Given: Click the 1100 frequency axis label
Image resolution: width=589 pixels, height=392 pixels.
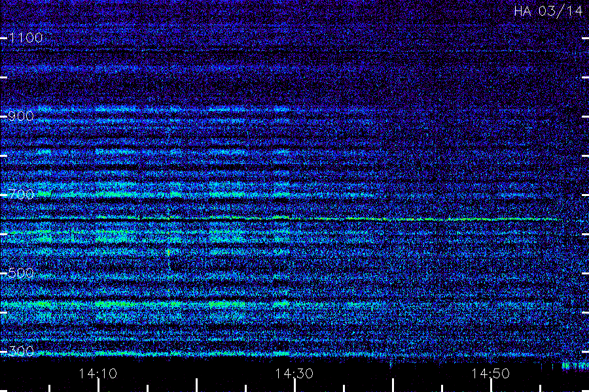Looking at the screenshot, I should (x=26, y=37).
